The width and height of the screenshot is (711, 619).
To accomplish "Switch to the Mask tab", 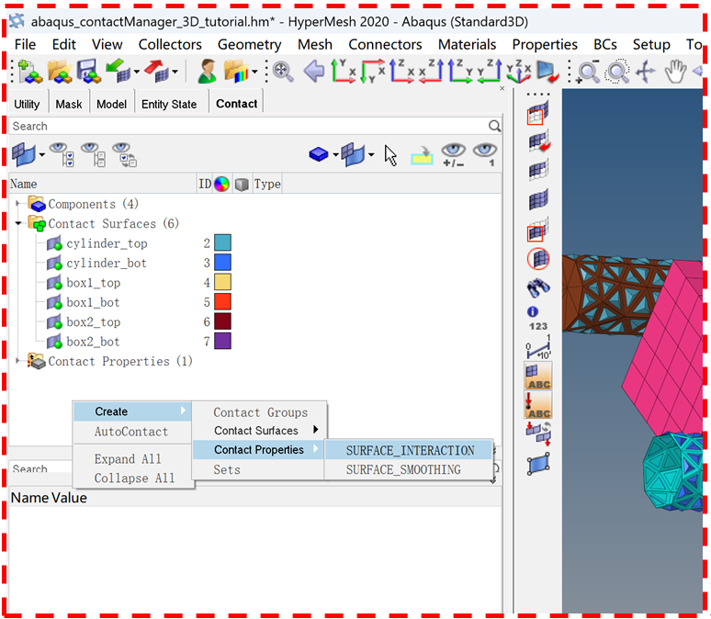I will 69,105.
